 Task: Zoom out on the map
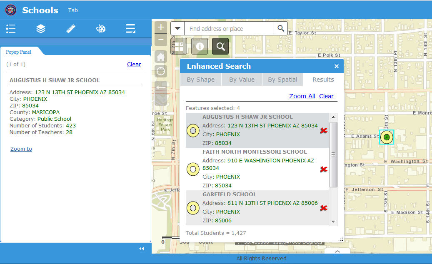pos(161,40)
